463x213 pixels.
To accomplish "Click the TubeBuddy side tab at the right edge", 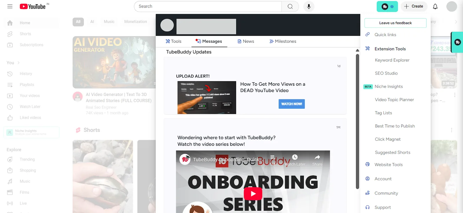I will click(x=457, y=42).
